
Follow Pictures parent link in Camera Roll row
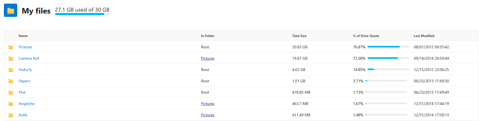208,59
